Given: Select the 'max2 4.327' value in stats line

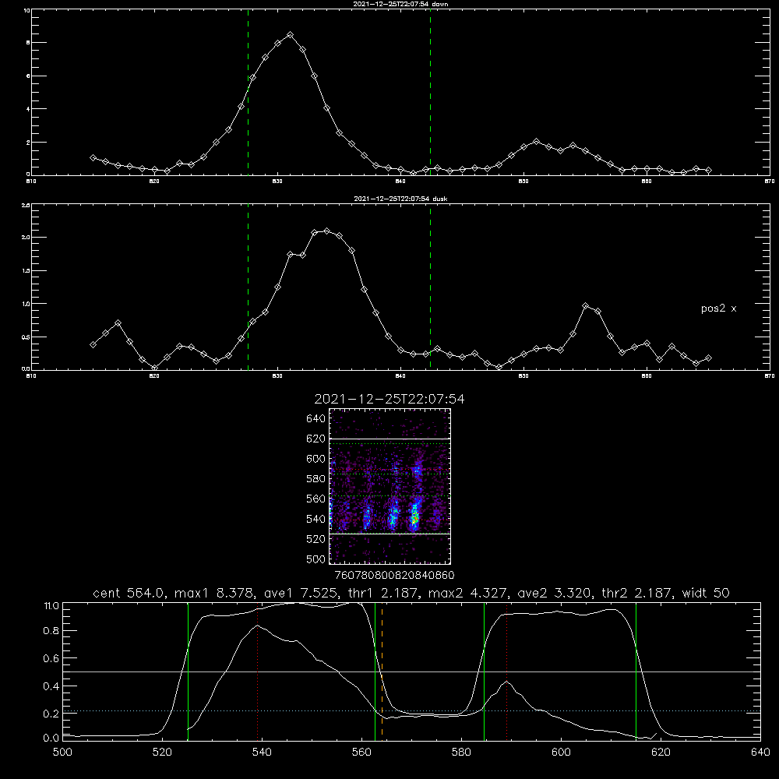Looking at the screenshot, I should 467,593.
